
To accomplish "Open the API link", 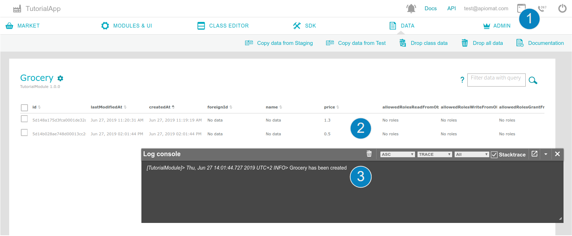I will click(451, 8).
